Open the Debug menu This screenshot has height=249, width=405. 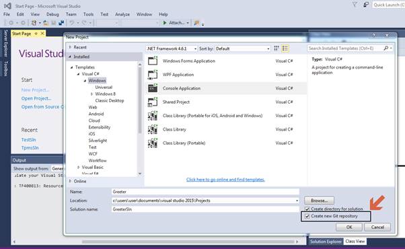click(52, 14)
